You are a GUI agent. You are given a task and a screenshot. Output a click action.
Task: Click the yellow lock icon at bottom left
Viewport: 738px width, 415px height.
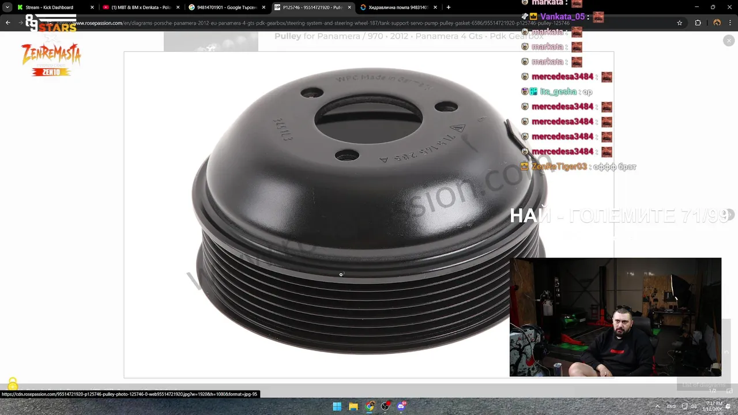pos(13,384)
